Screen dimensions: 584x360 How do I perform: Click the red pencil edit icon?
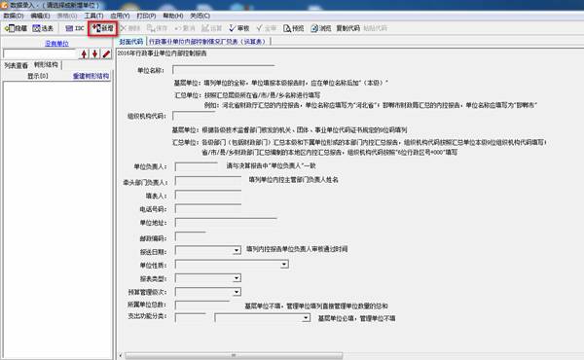106,54
